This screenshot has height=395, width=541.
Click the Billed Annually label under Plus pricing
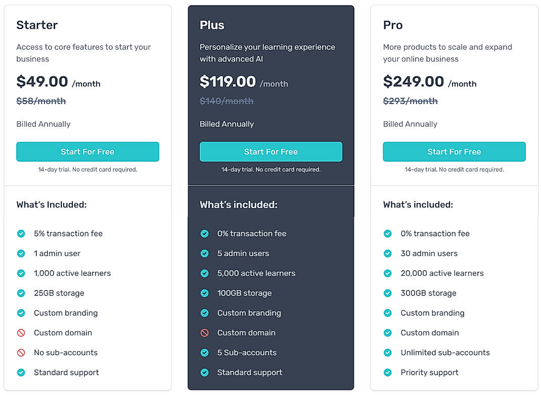(227, 124)
